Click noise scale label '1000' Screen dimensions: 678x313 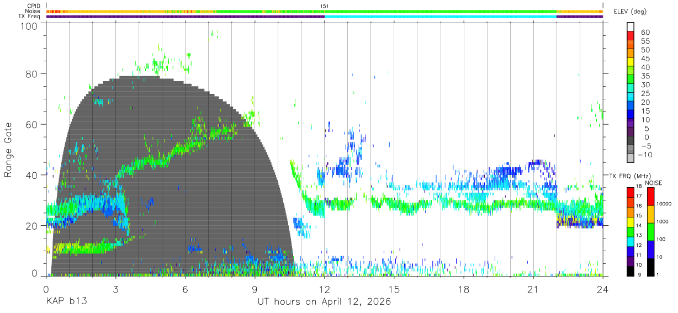click(x=663, y=221)
